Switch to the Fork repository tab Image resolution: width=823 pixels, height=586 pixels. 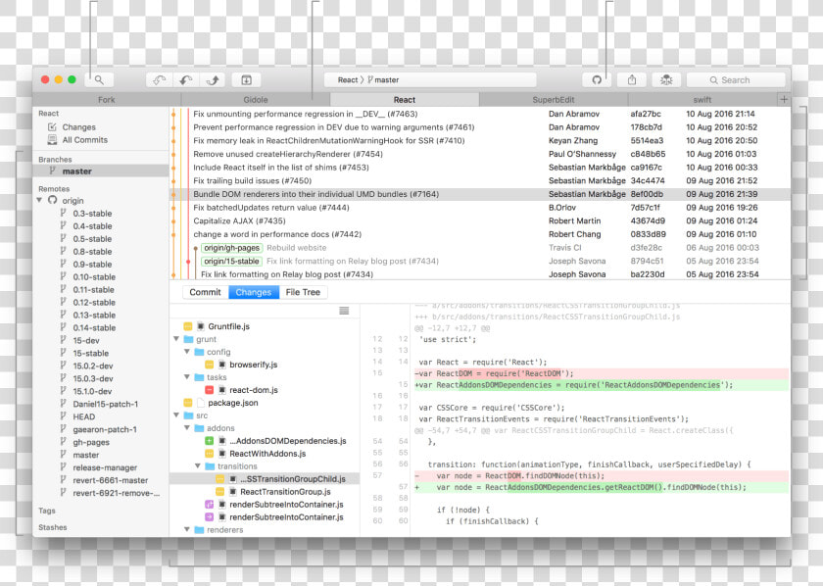(x=107, y=100)
